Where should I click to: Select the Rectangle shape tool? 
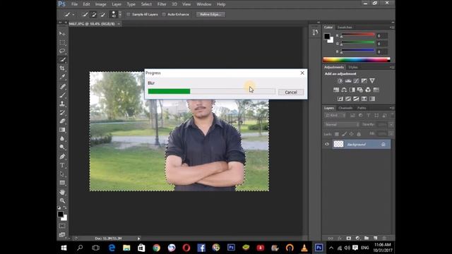coord(62,183)
